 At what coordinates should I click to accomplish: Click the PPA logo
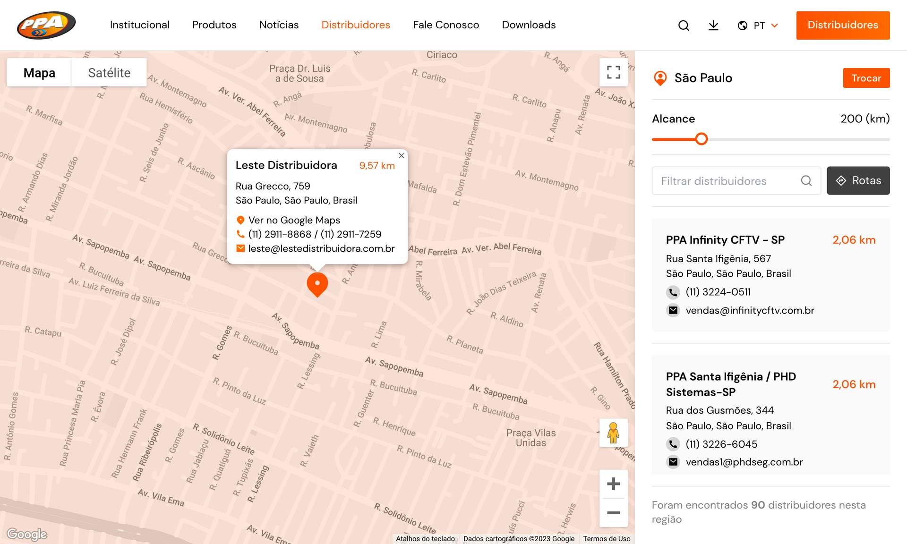coord(46,25)
